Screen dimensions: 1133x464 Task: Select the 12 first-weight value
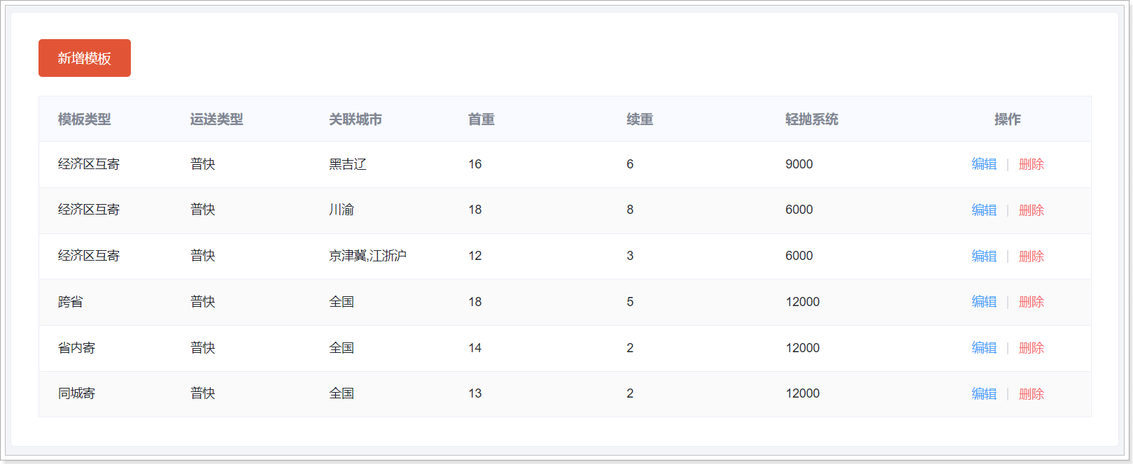pyautogui.click(x=475, y=256)
